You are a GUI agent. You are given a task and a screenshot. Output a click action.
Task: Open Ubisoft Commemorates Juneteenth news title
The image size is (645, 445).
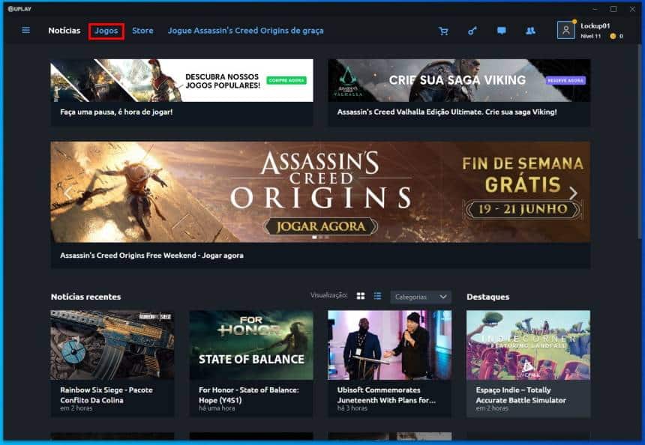click(386, 395)
